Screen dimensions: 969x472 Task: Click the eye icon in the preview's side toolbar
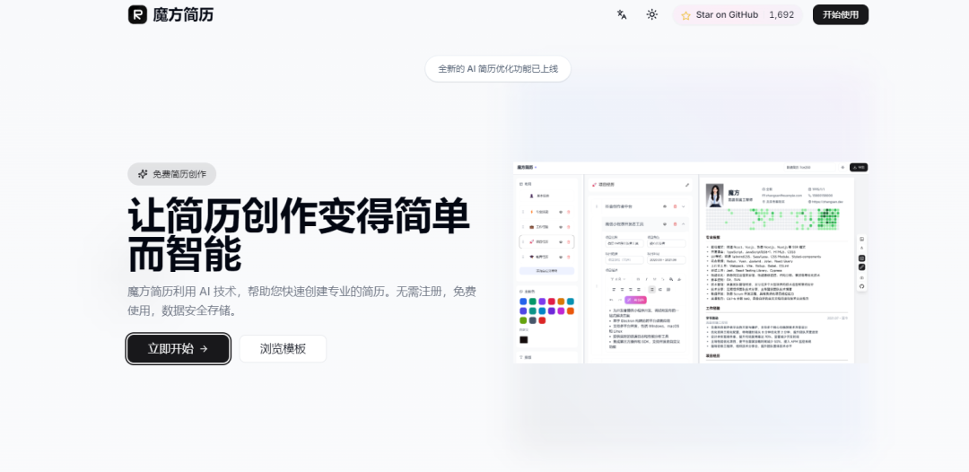point(862,277)
